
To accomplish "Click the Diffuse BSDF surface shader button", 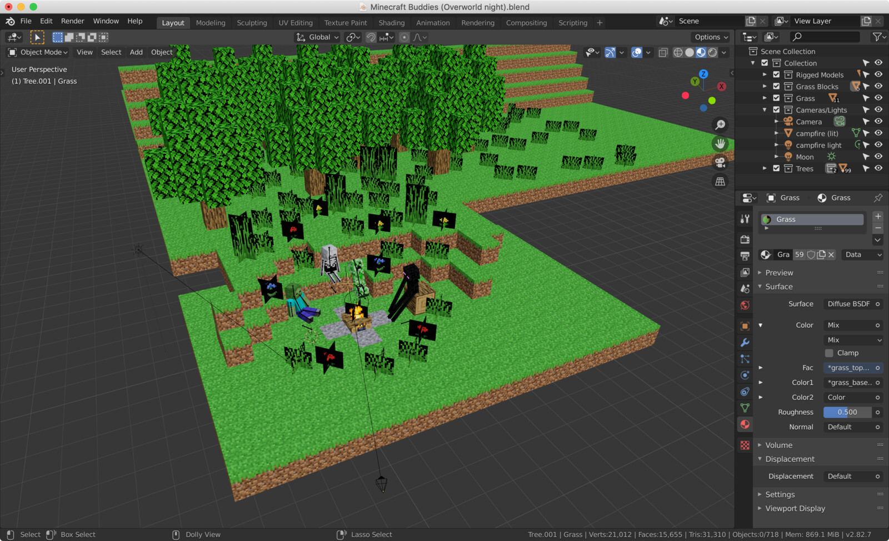I will coord(848,304).
